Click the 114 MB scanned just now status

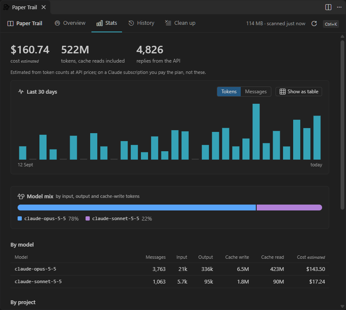tap(276, 24)
